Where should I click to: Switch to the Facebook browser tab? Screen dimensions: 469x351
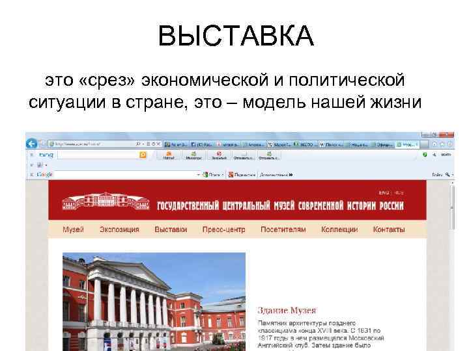pyautogui.click(x=202, y=144)
